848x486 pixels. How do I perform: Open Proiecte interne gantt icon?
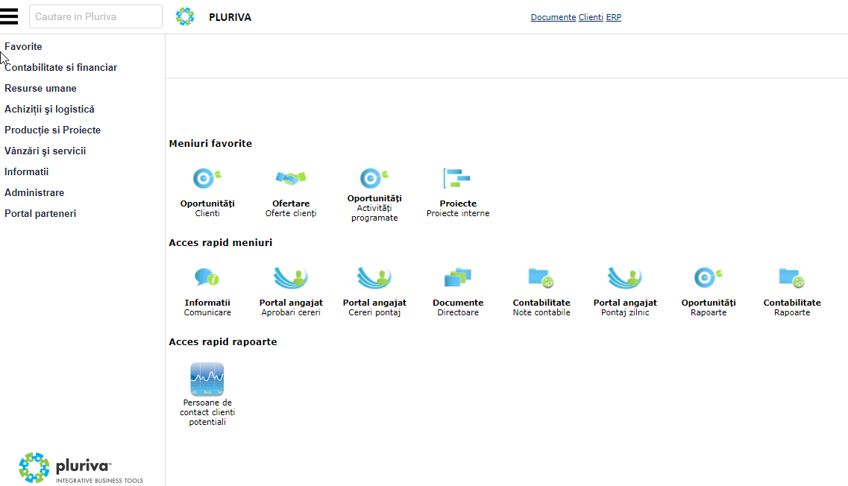point(457,178)
